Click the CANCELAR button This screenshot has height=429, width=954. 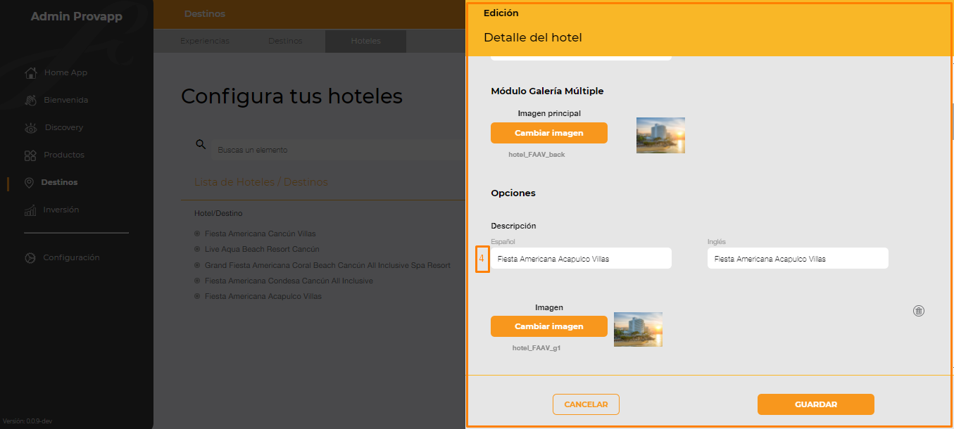(586, 404)
